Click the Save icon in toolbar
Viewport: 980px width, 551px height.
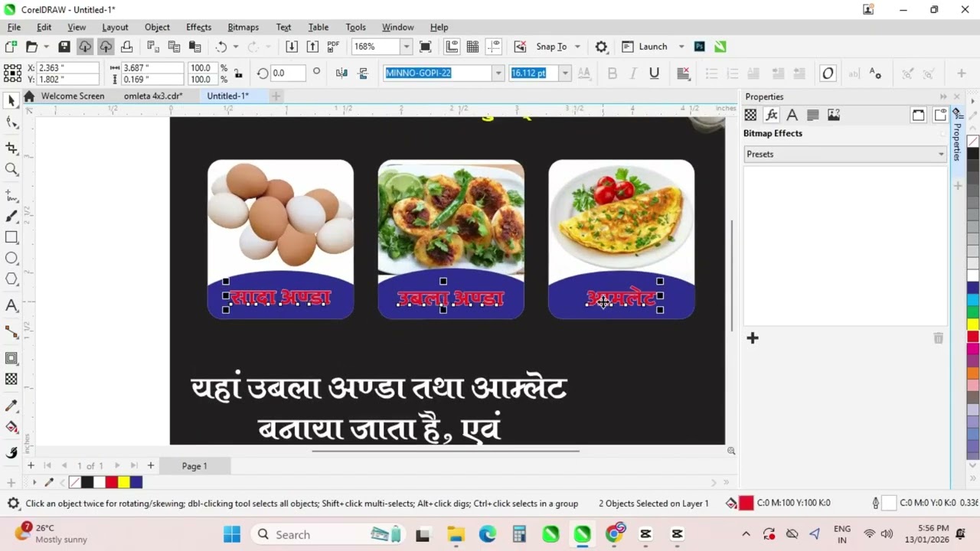point(64,47)
